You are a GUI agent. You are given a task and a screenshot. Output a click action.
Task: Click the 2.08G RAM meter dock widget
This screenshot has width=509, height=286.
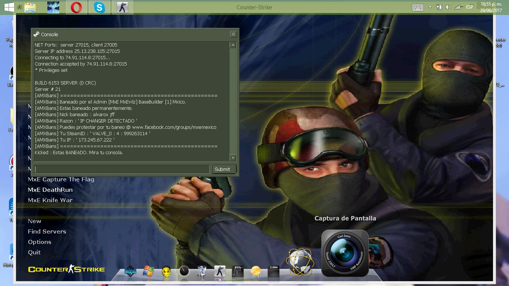click(274, 271)
